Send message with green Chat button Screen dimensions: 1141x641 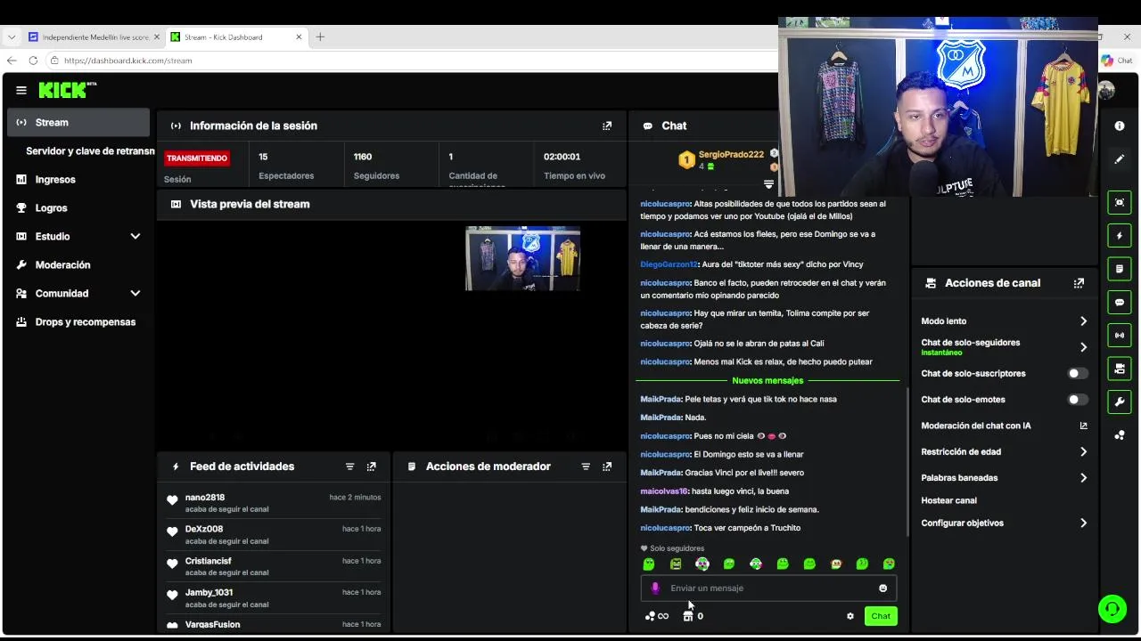click(881, 616)
